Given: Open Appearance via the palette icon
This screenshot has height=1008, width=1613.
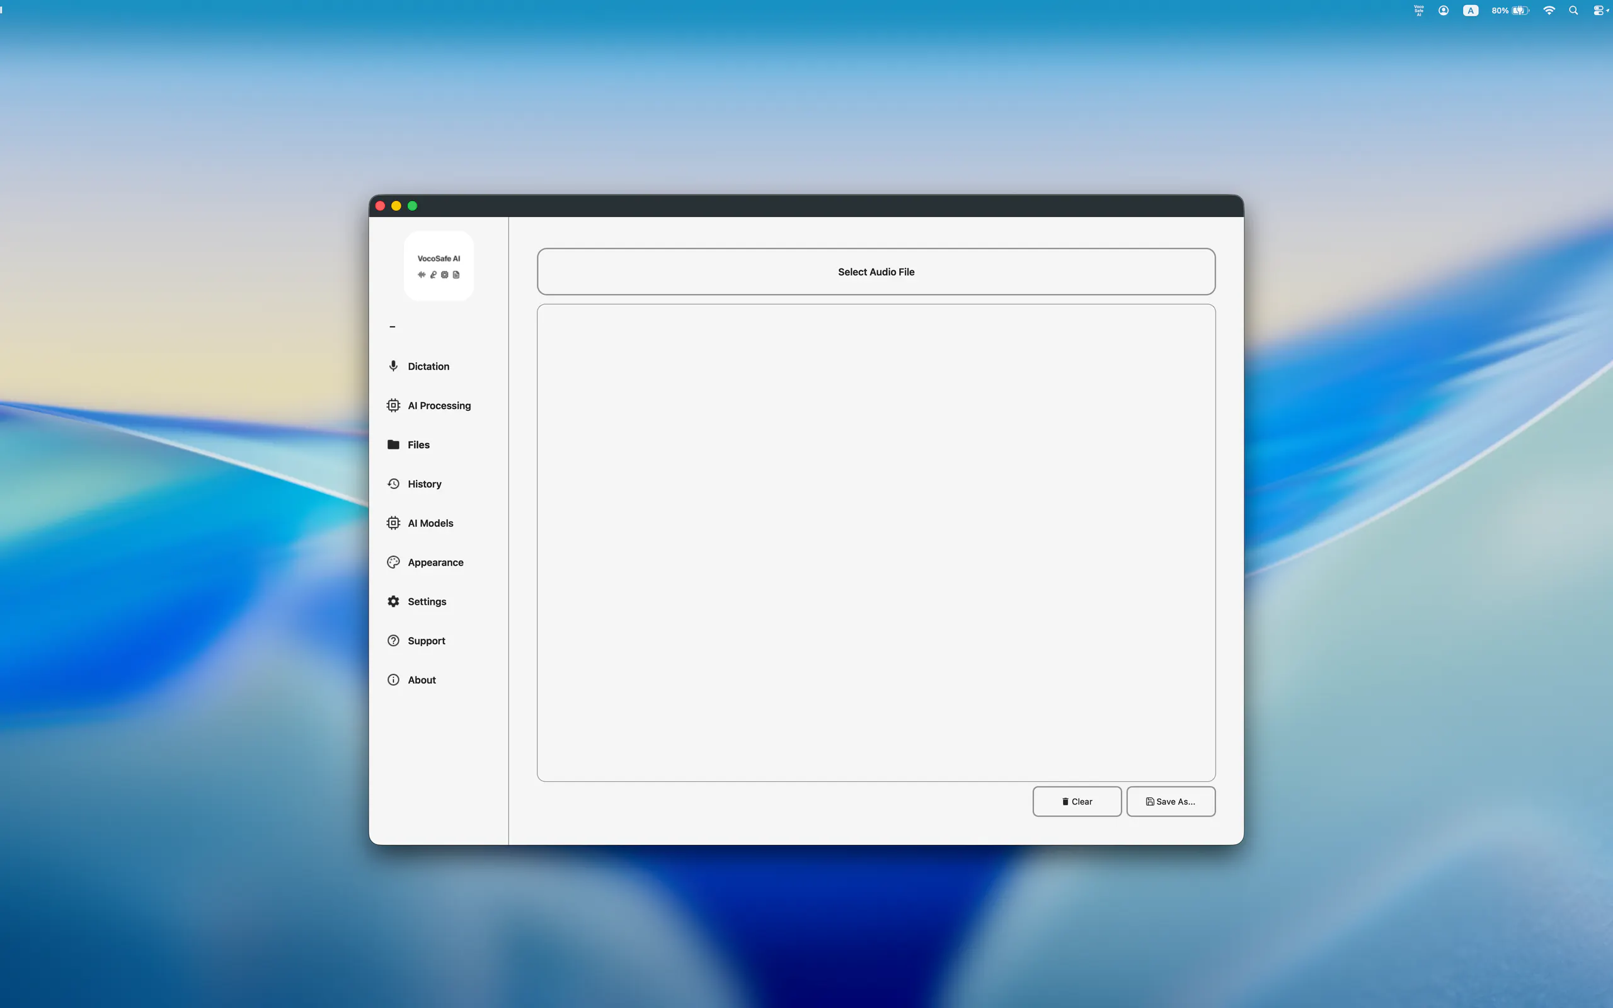Looking at the screenshot, I should click(x=393, y=562).
